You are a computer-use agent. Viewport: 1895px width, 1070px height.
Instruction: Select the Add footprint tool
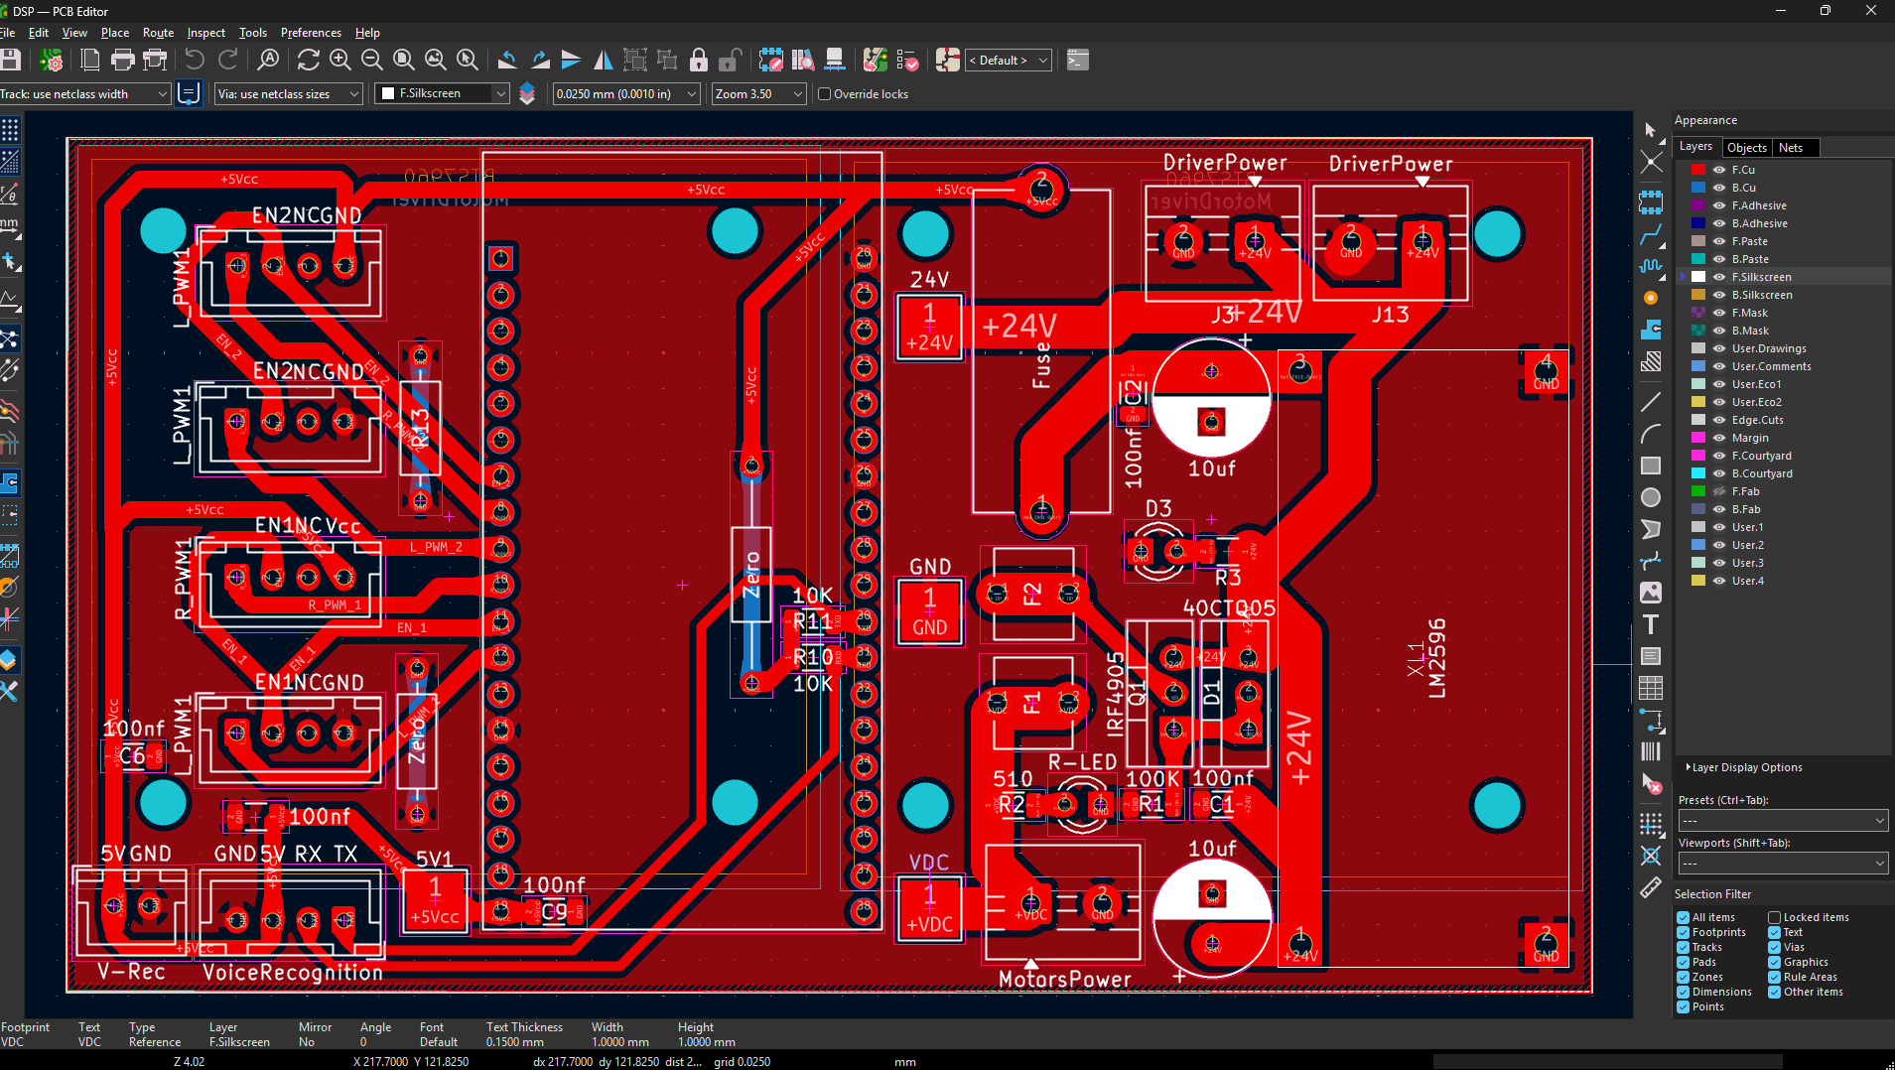point(1651,202)
